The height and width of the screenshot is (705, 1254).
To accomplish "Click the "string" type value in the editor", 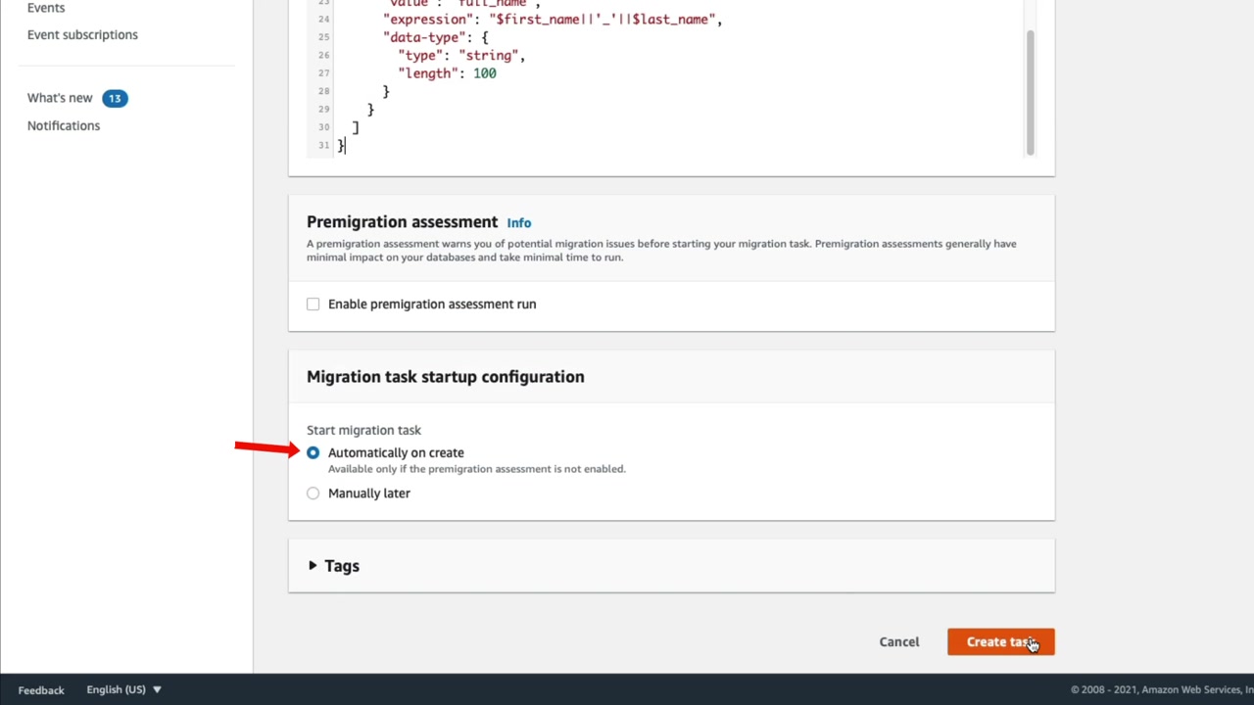I will pos(491,56).
